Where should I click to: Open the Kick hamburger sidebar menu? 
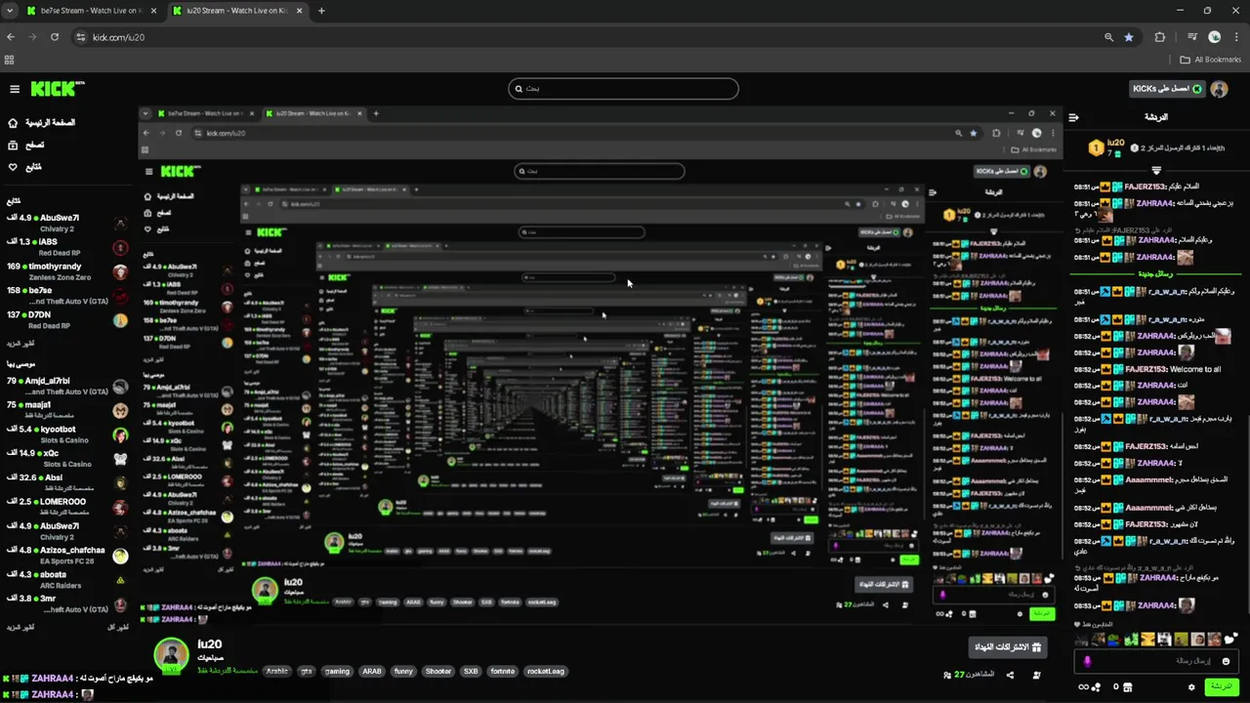15,89
